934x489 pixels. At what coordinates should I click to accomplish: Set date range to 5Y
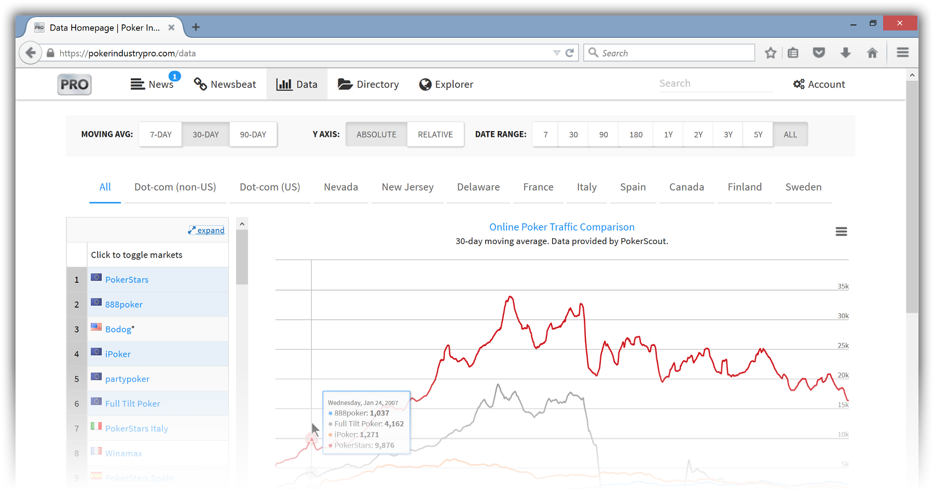pos(758,134)
